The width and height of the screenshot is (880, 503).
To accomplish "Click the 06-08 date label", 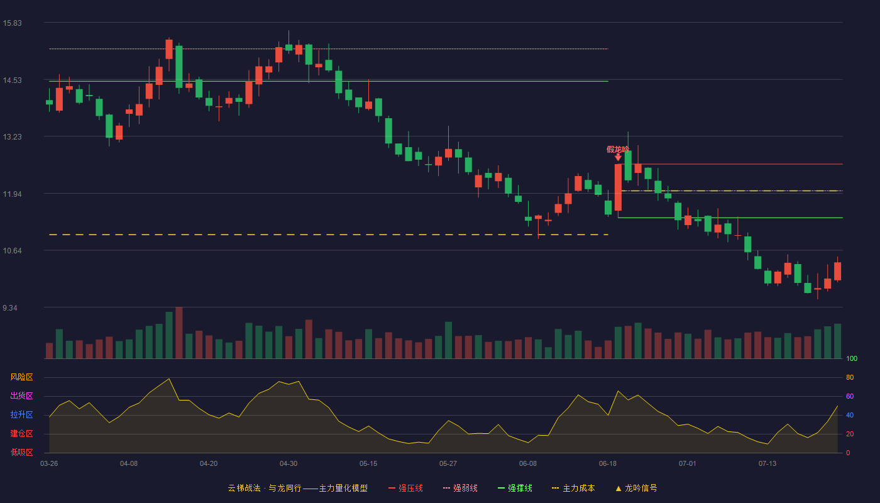I will coord(528,463).
